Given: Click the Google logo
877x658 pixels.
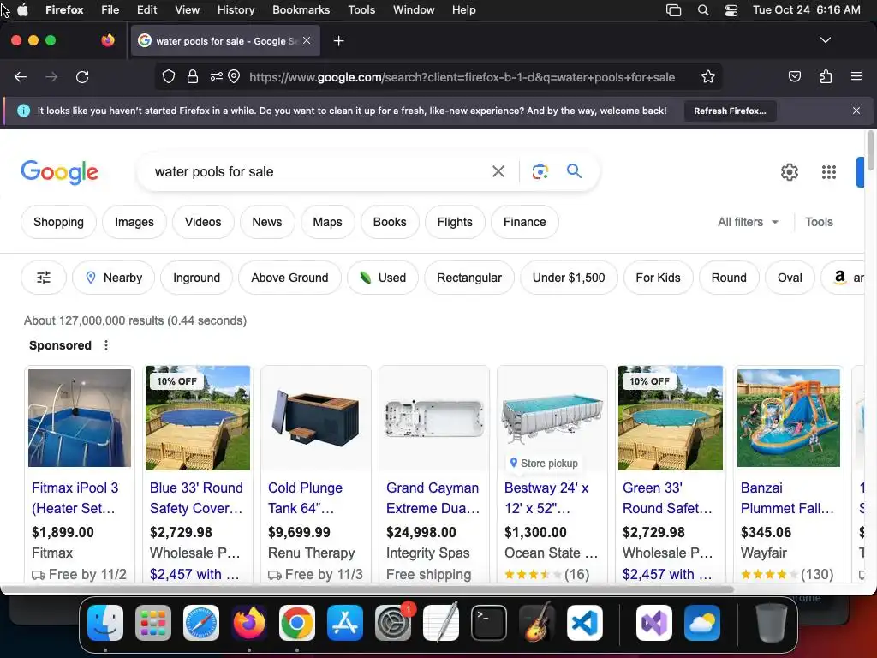Looking at the screenshot, I should (59, 171).
